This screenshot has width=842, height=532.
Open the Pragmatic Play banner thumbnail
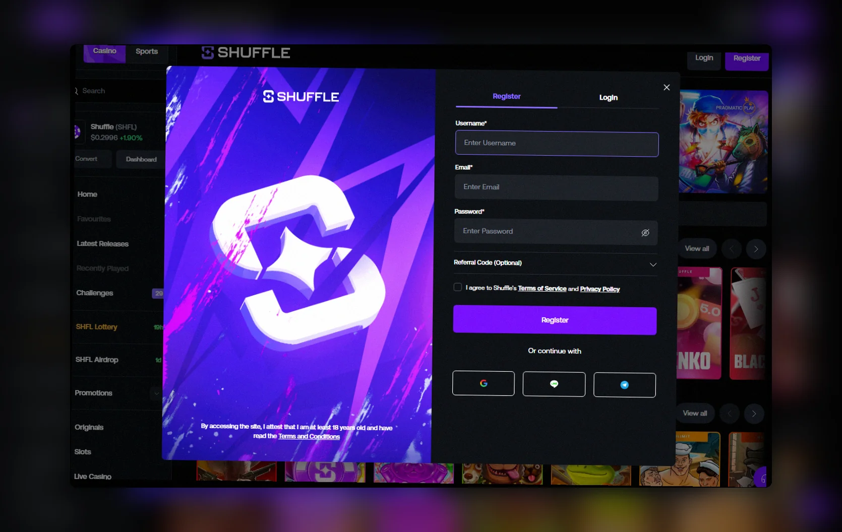tap(724, 142)
